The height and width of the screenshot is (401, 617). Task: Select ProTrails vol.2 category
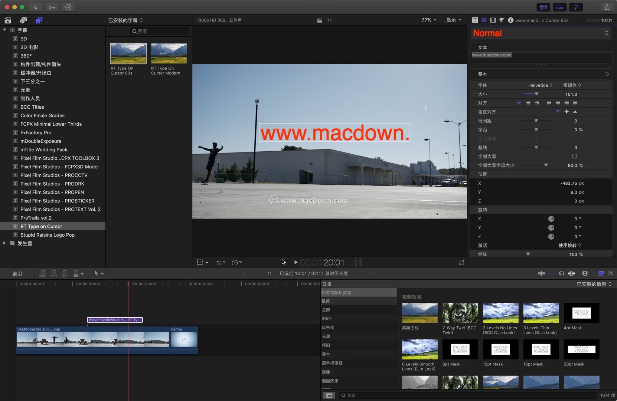click(x=36, y=218)
